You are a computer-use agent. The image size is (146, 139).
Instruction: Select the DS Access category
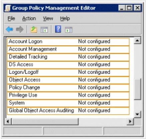pyautogui.click(x=68, y=65)
